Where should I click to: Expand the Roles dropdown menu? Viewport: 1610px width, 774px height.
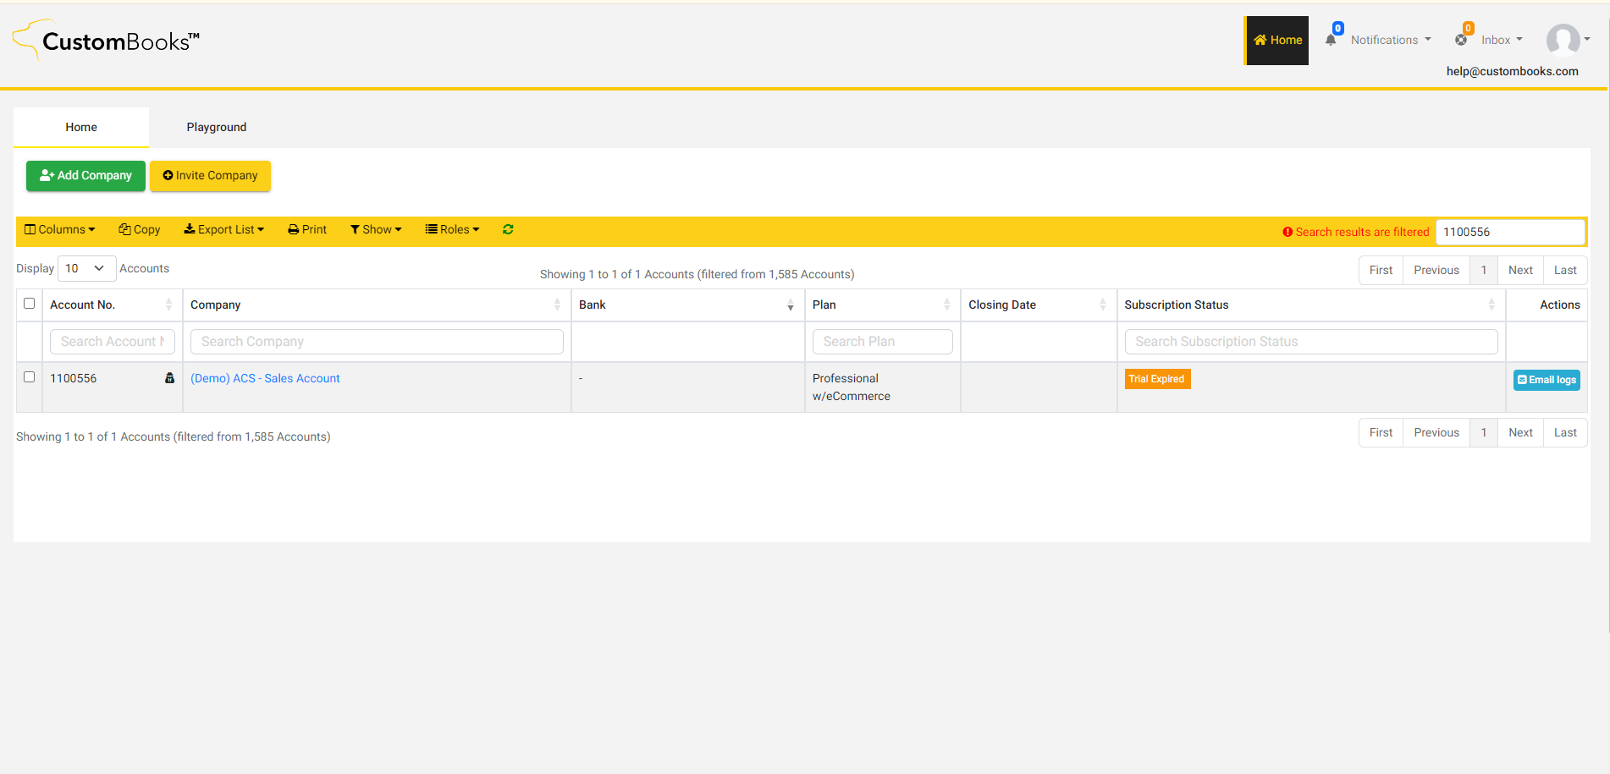pos(452,229)
